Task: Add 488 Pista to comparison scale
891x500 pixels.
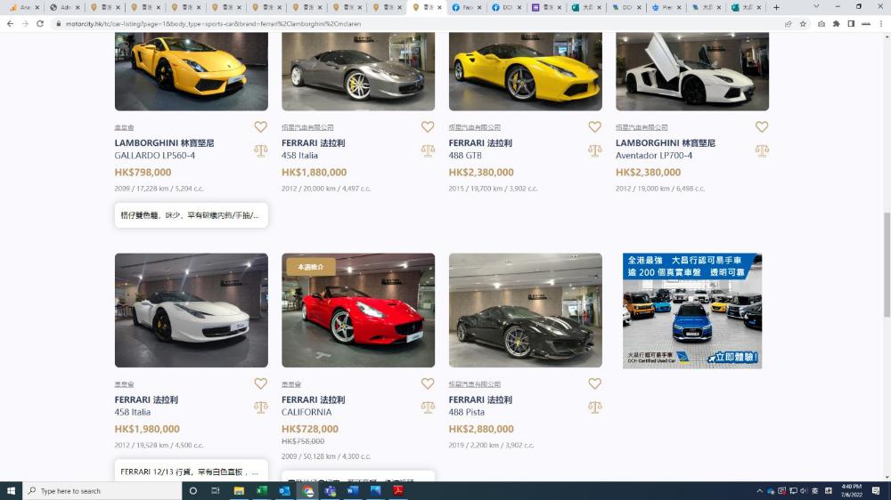Action: (594, 407)
